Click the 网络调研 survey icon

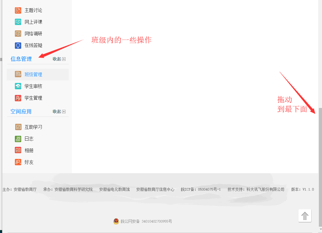pos(18,34)
